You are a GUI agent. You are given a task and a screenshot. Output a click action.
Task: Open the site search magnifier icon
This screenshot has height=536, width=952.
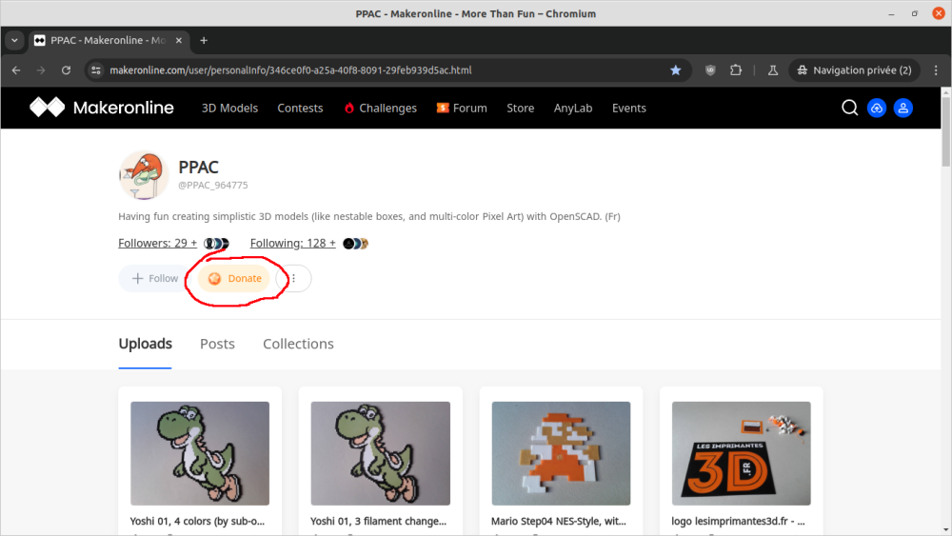click(x=849, y=108)
